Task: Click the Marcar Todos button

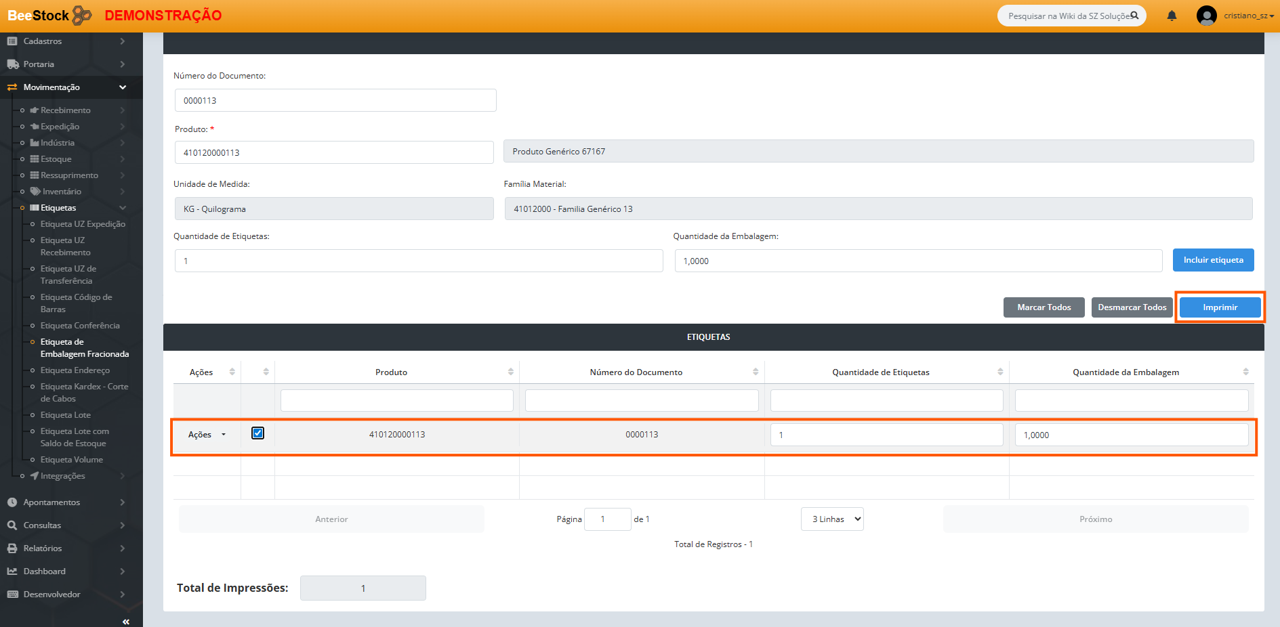Action: click(x=1044, y=307)
